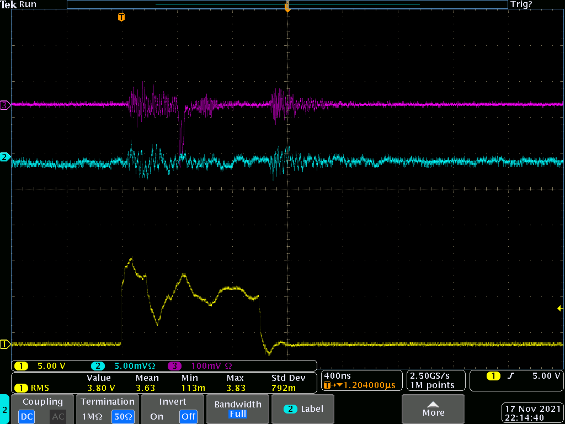This screenshot has height=424, width=565.
Task: Click the channel 3 magenta ground marker
Action: 4,105
